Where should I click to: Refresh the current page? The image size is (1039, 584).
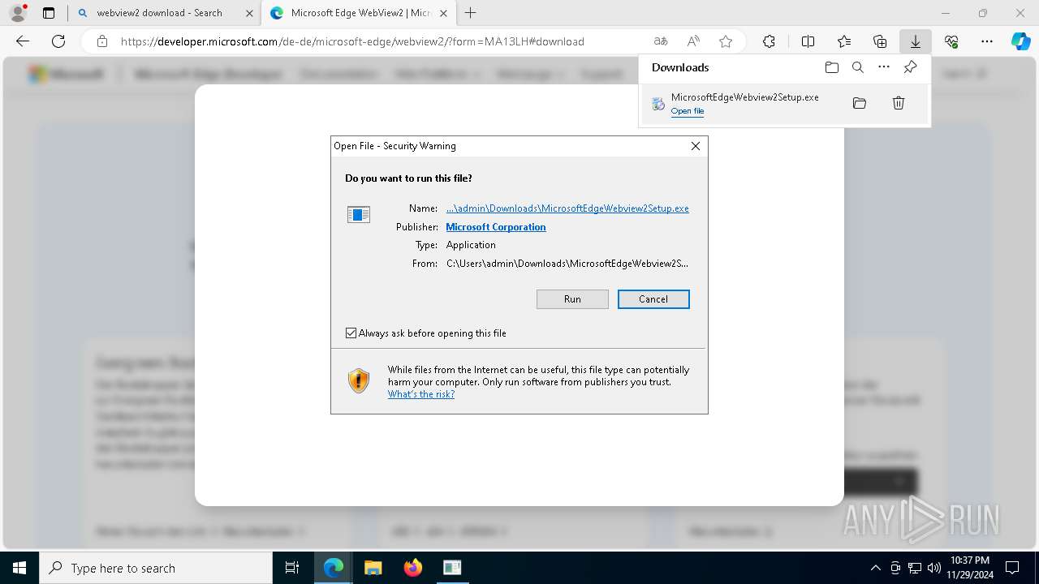click(58, 41)
